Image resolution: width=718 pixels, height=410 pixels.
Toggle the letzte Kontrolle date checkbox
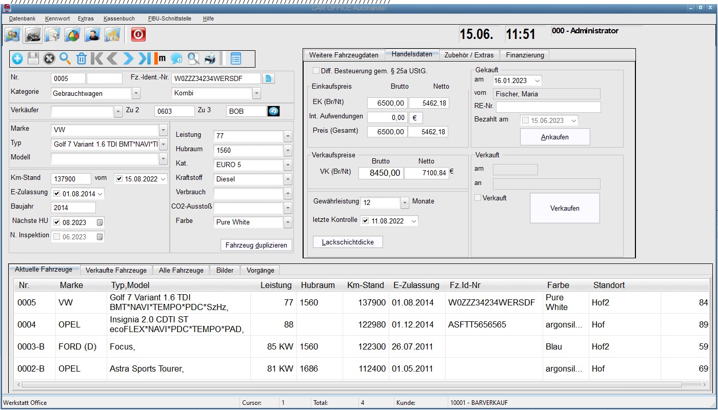tap(365, 221)
